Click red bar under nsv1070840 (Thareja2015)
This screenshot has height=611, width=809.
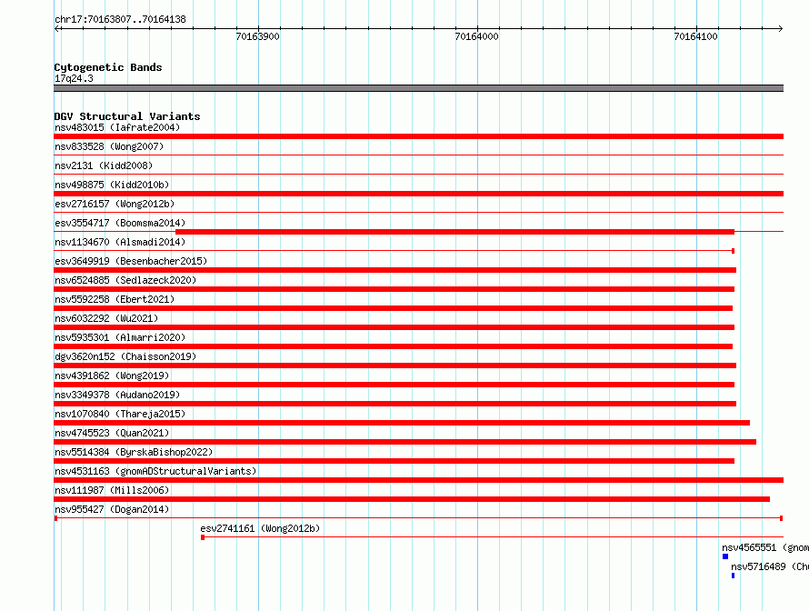pyautogui.click(x=402, y=423)
